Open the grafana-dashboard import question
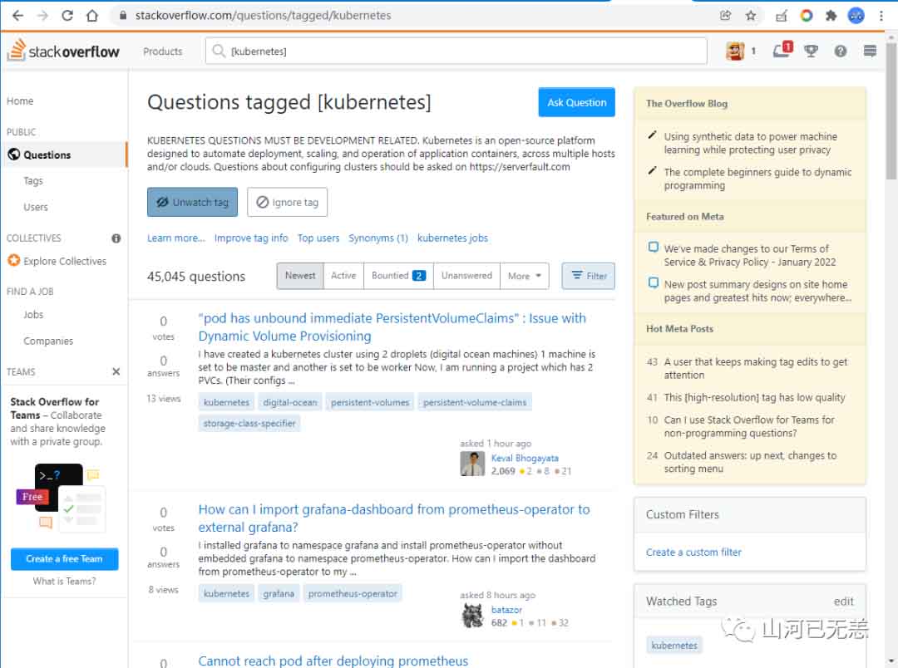The width and height of the screenshot is (898, 668). (x=394, y=518)
